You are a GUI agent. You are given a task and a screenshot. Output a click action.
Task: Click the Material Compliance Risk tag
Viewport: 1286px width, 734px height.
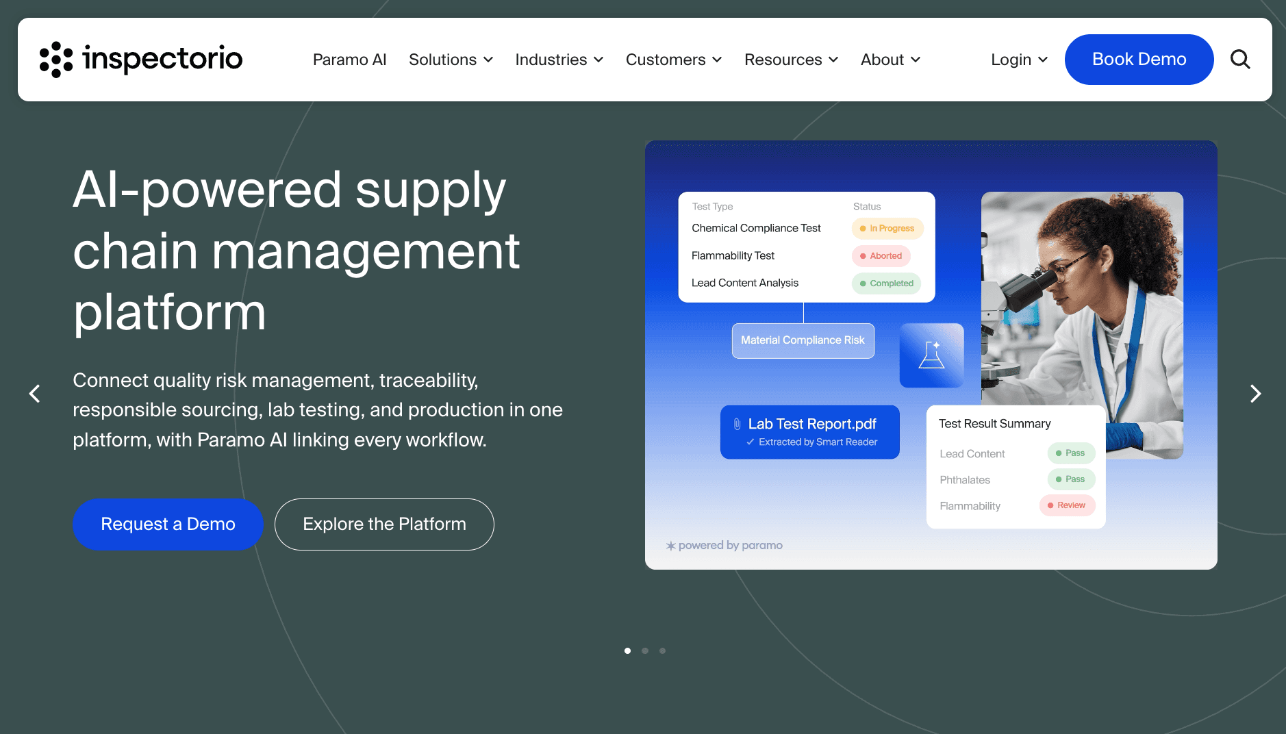point(803,340)
